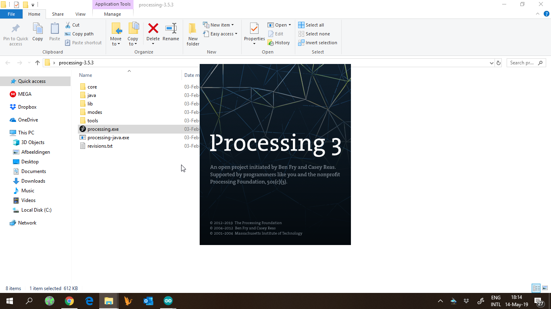The height and width of the screenshot is (309, 551).
Task: Switch to details view layout button
Action: click(x=536, y=288)
